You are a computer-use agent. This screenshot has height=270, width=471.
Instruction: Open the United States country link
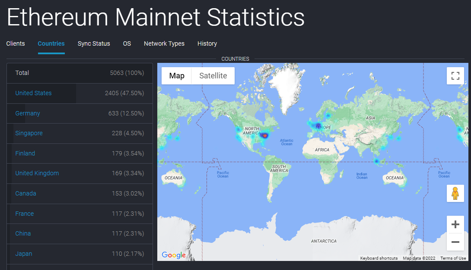click(33, 93)
